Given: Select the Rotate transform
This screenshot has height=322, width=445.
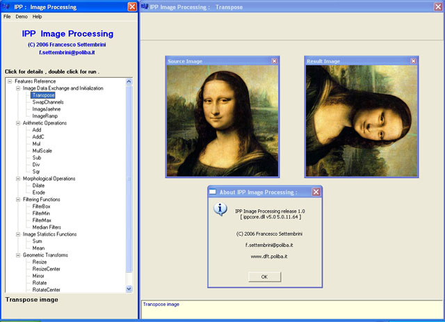Looking at the screenshot, I should pyautogui.click(x=40, y=283).
